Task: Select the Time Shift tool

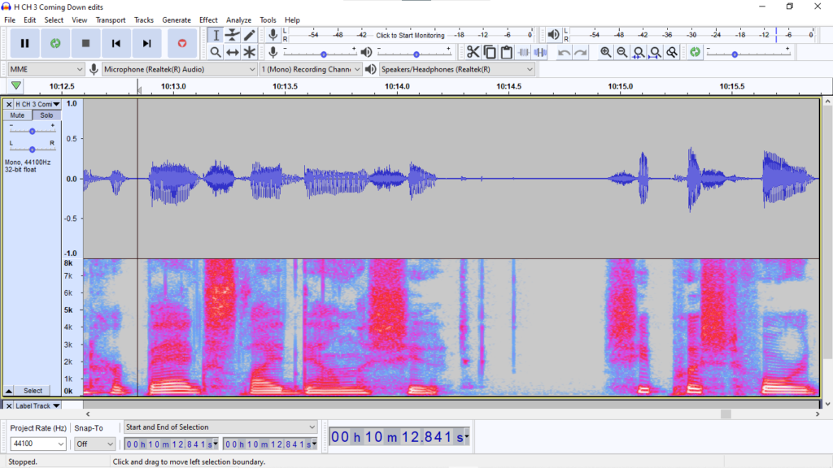Action: point(232,52)
